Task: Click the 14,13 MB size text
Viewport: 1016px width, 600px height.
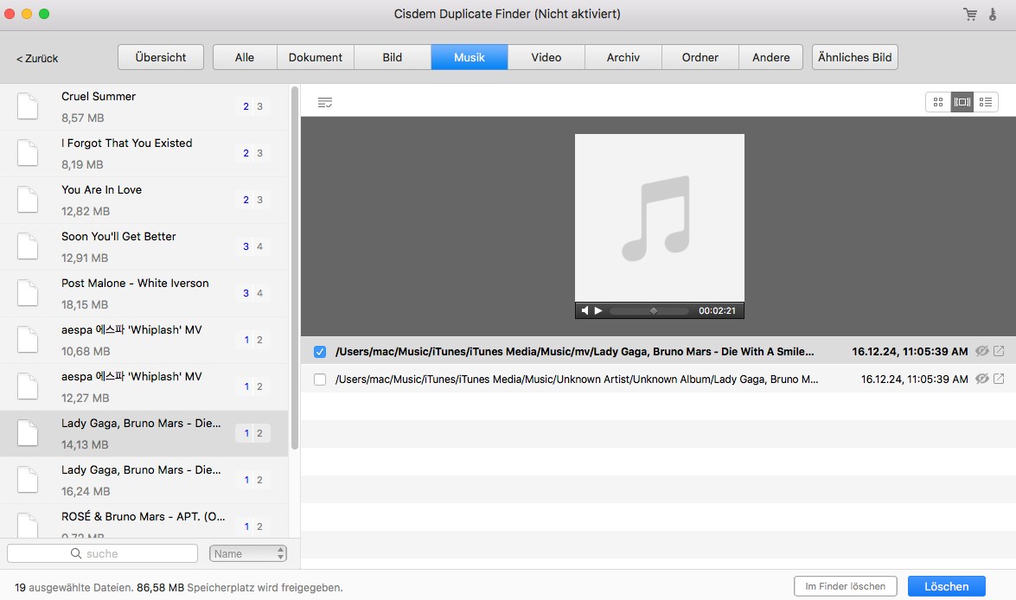Action: 85,444
